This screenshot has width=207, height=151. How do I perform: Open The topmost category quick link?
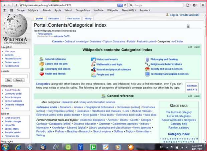click(179, 112)
